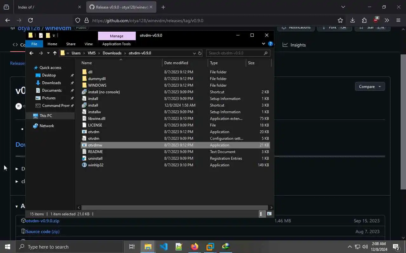
Task: Select the uninstall registry entries file
Action: click(95, 158)
